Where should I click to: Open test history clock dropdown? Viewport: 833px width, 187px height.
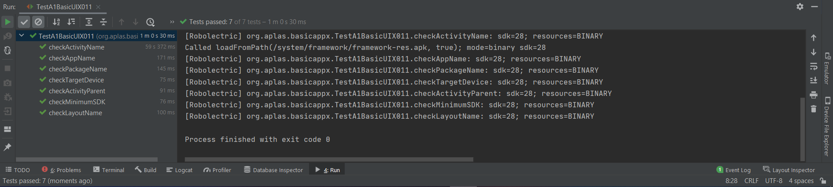click(150, 22)
